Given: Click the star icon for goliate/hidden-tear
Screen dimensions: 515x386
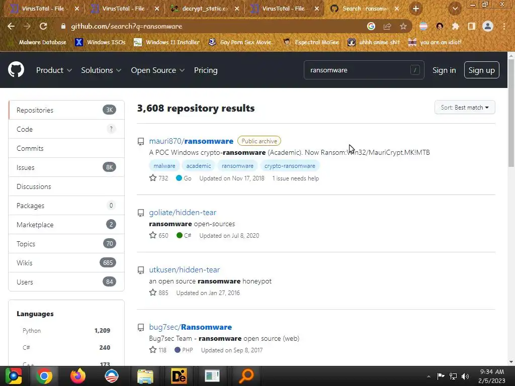Looking at the screenshot, I should [x=153, y=235].
